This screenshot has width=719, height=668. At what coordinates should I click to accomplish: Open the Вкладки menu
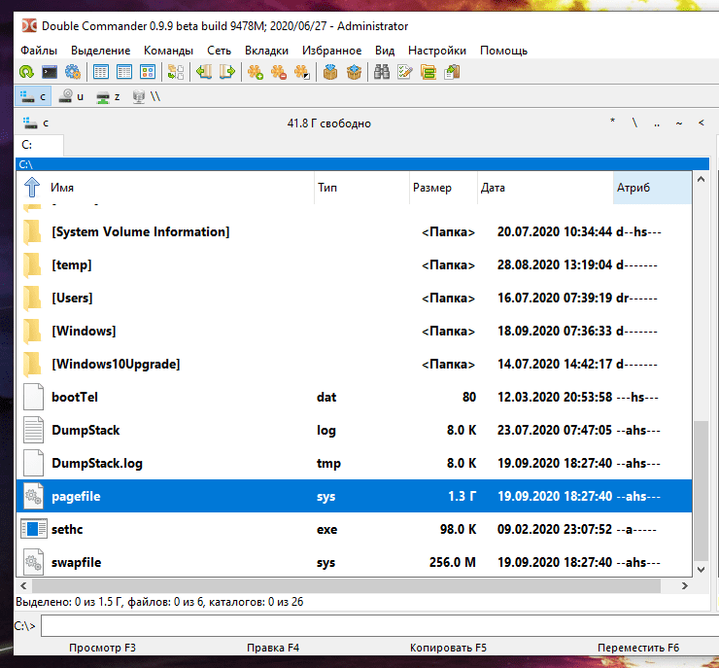point(266,51)
